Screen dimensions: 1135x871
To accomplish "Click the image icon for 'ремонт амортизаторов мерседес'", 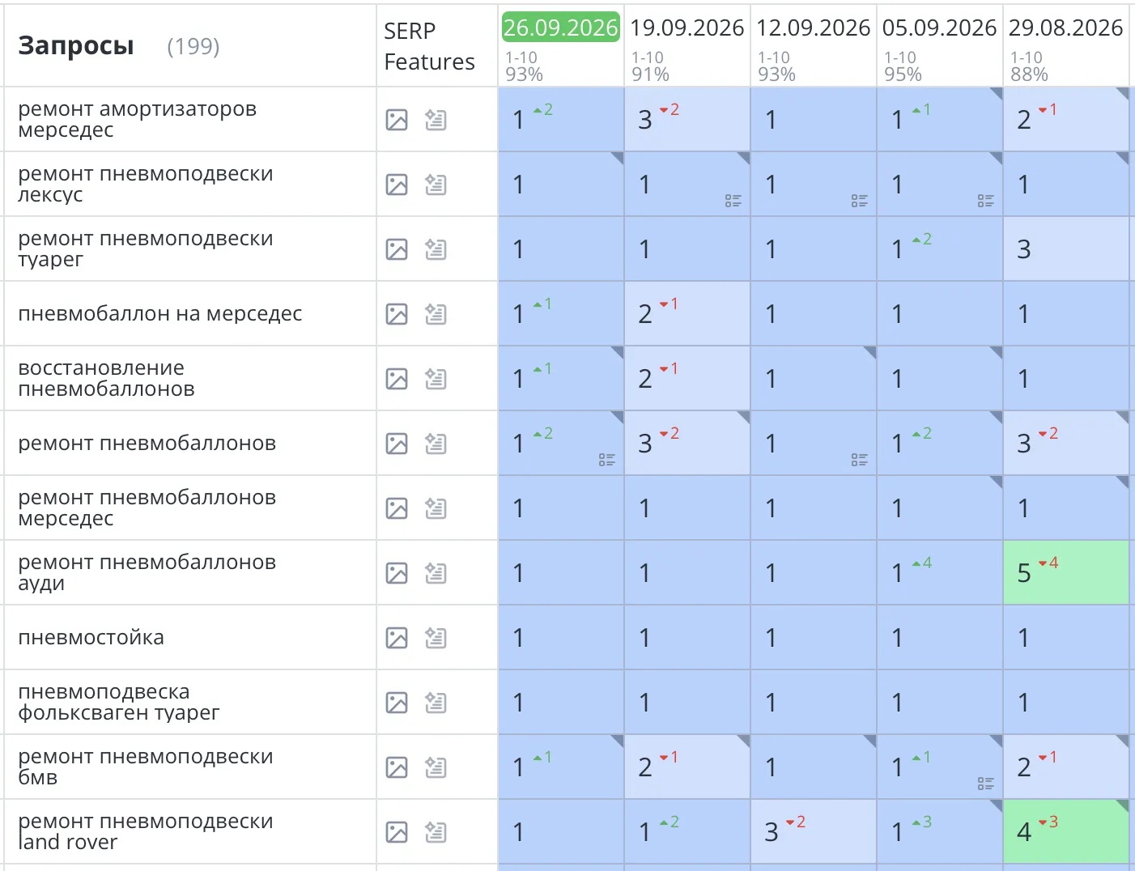I will point(397,120).
